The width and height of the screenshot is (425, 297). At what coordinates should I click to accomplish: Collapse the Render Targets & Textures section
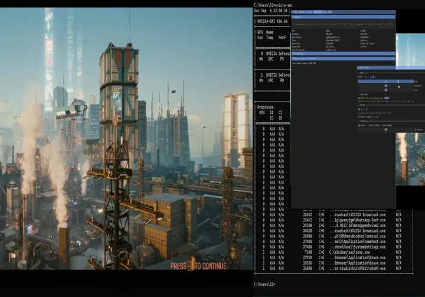point(344,58)
